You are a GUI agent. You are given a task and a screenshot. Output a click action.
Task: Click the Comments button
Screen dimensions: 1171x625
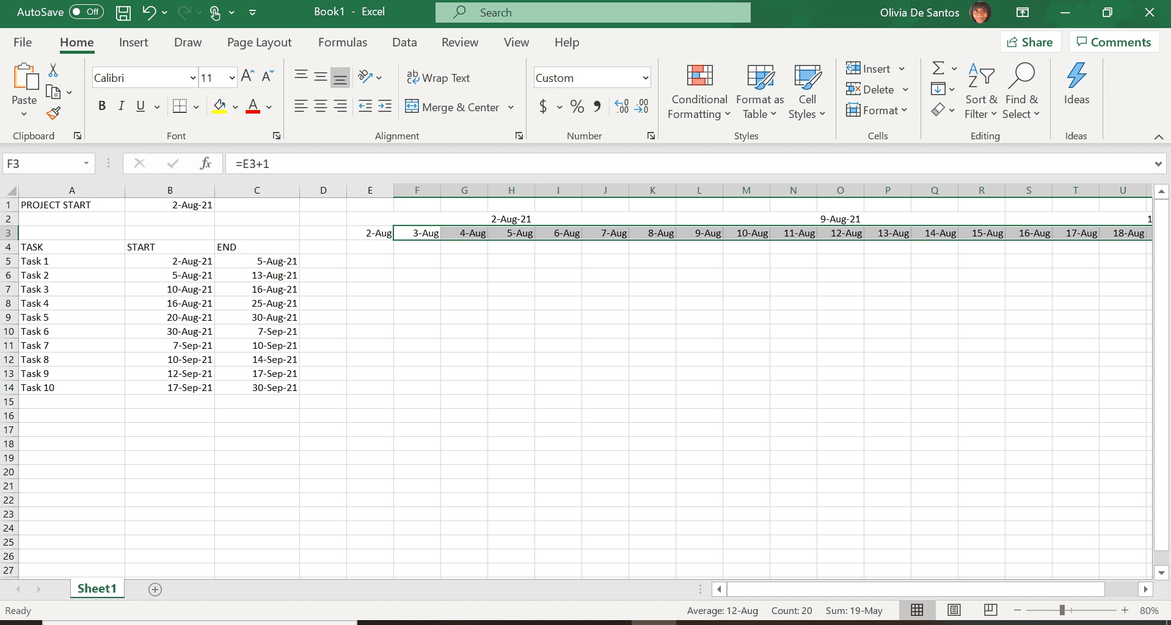pyautogui.click(x=1114, y=42)
